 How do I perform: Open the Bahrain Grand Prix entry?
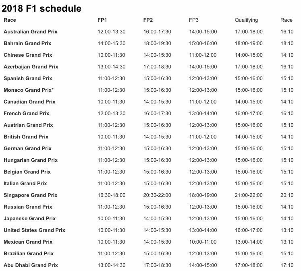[27, 43]
